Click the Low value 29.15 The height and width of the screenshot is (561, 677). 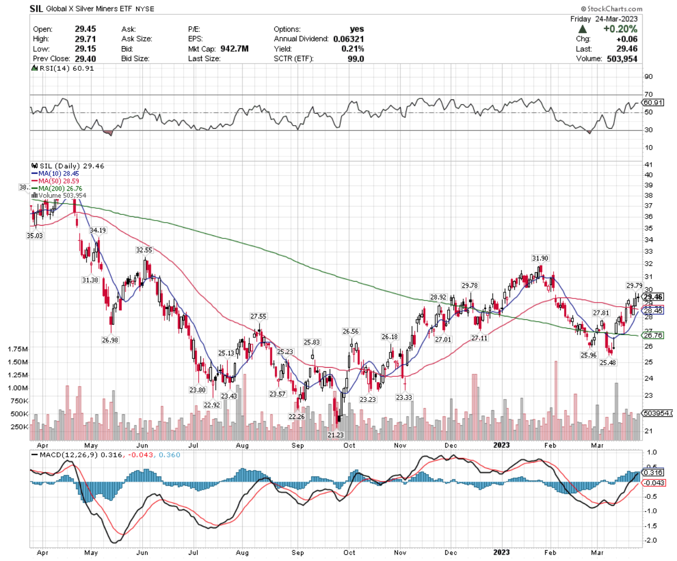(x=85, y=49)
